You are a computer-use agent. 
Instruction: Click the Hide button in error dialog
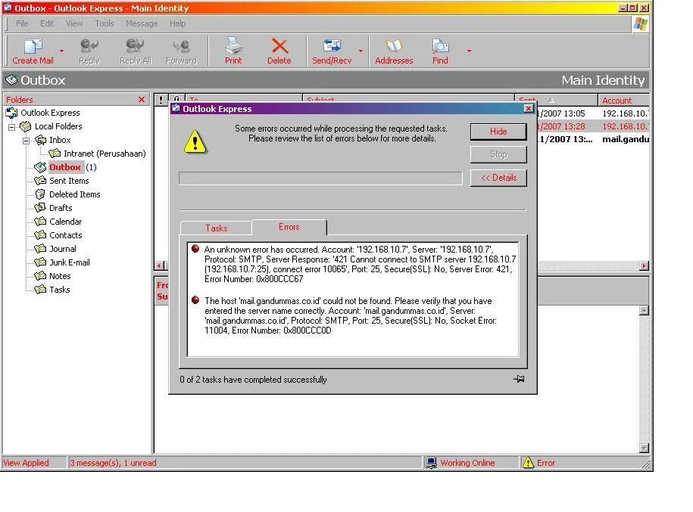tap(498, 132)
